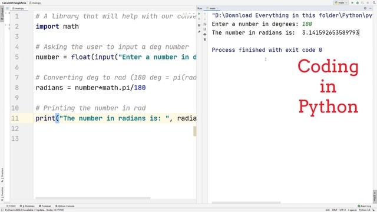Click the CalculateTriangleArea breadcrumb

tap(14, 3)
